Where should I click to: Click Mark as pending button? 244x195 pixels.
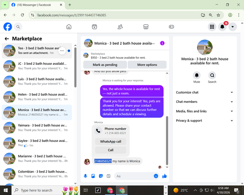pos(105,65)
